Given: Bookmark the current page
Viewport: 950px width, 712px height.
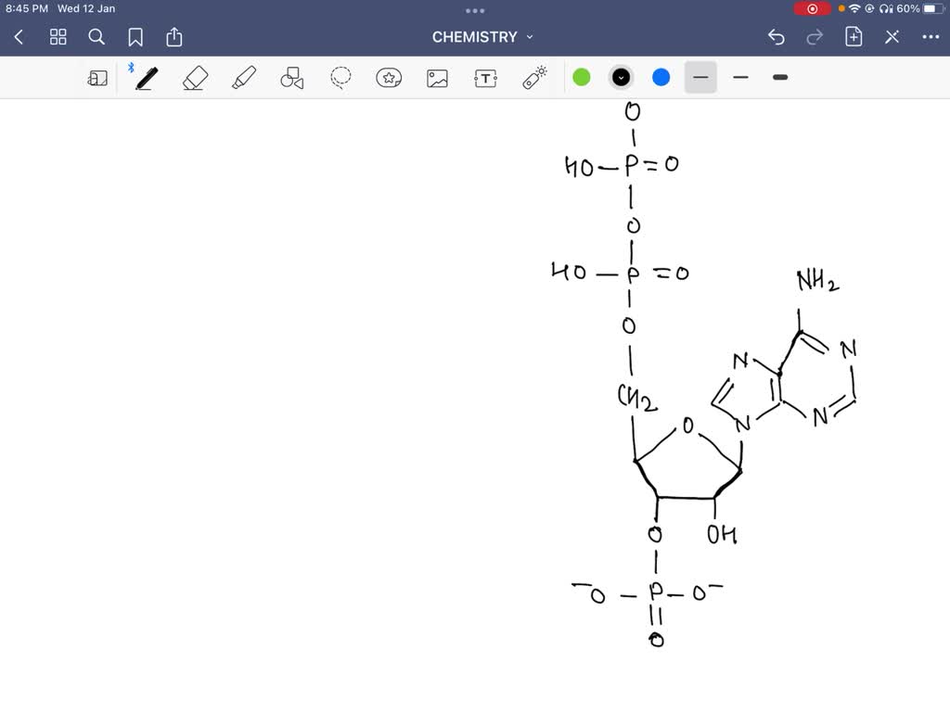Looking at the screenshot, I should [135, 37].
